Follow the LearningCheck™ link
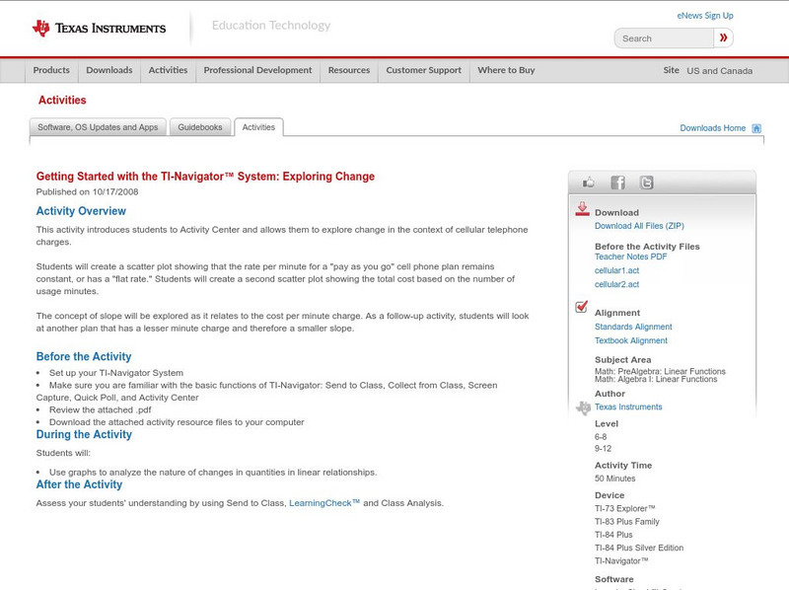The width and height of the screenshot is (789, 590). (324, 503)
